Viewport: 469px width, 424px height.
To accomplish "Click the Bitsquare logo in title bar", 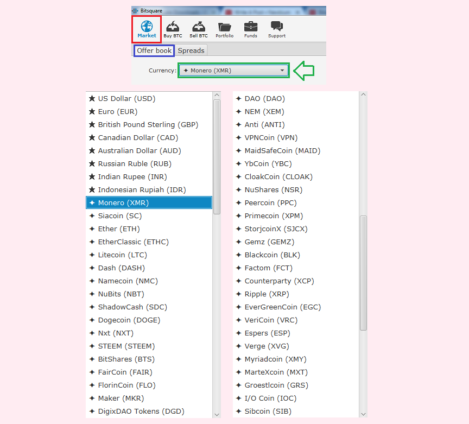I will click(135, 10).
